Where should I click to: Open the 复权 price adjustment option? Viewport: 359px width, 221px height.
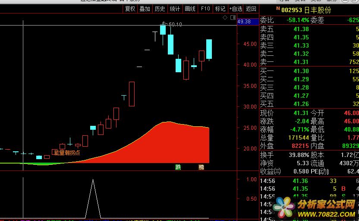(x=130, y=9)
